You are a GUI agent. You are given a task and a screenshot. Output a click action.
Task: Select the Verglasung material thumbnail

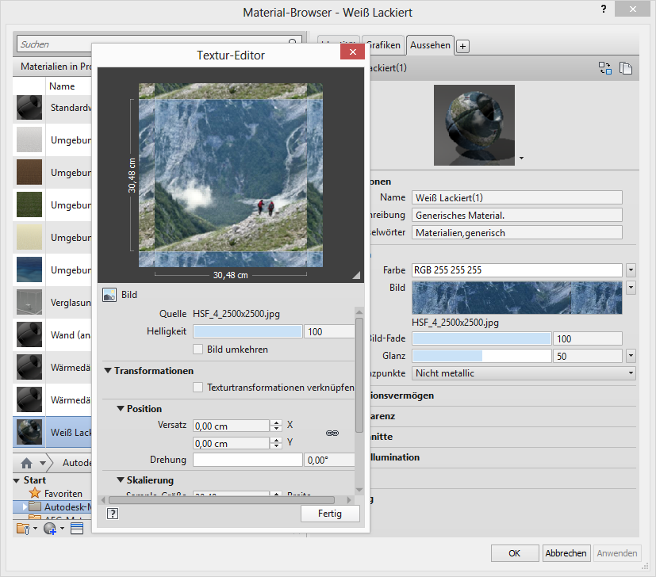click(29, 302)
